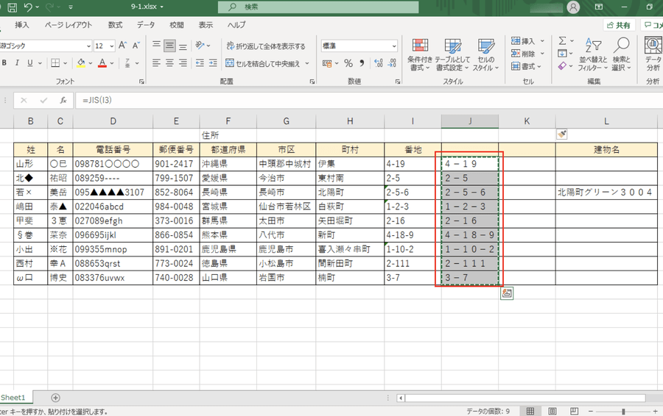Click the increase indent icon

pos(213,64)
